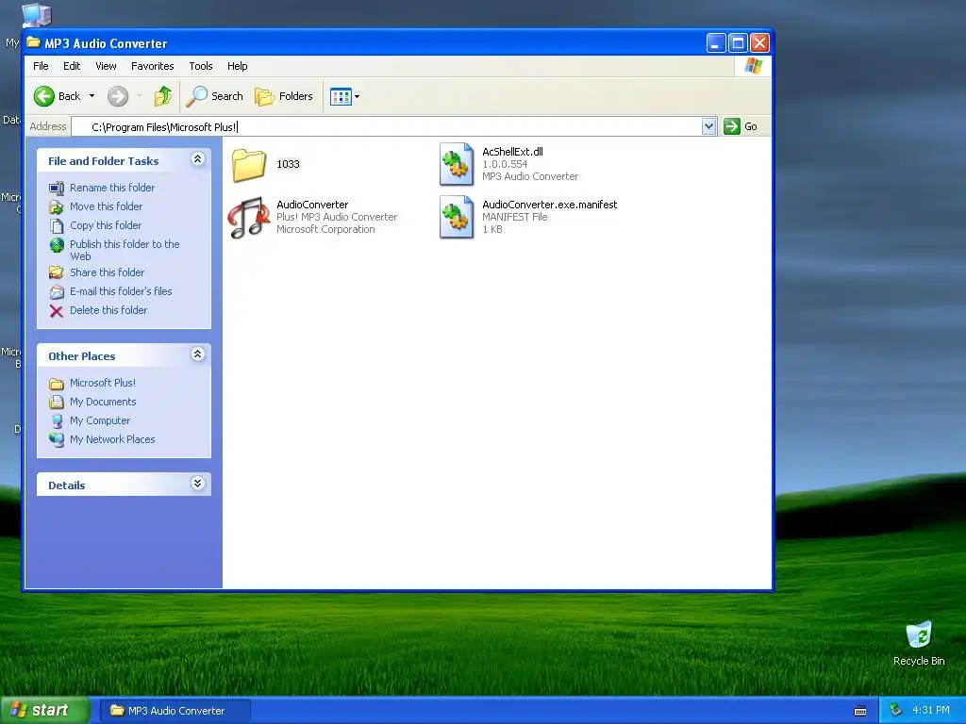Click Publish this folder to the Web
Screen dimensions: 966x724
tap(125, 250)
